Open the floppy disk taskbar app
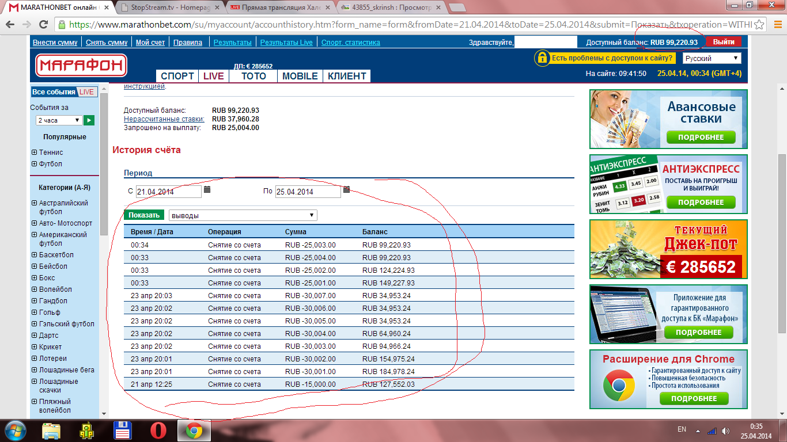787x442 pixels. [123, 430]
